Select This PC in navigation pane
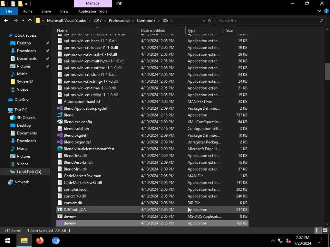 coord(21,110)
